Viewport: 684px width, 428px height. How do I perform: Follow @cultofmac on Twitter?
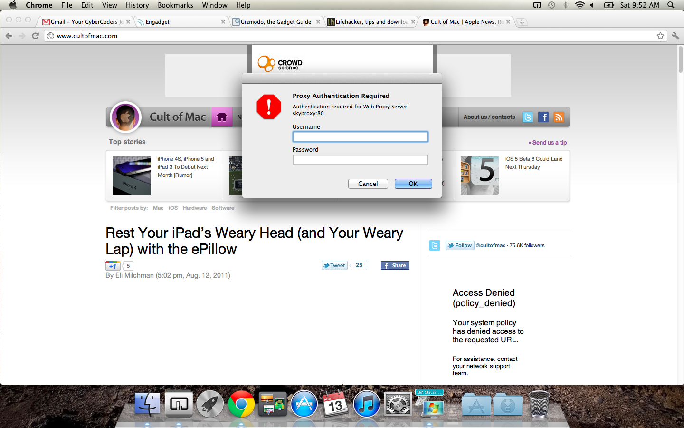tap(460, 245)
